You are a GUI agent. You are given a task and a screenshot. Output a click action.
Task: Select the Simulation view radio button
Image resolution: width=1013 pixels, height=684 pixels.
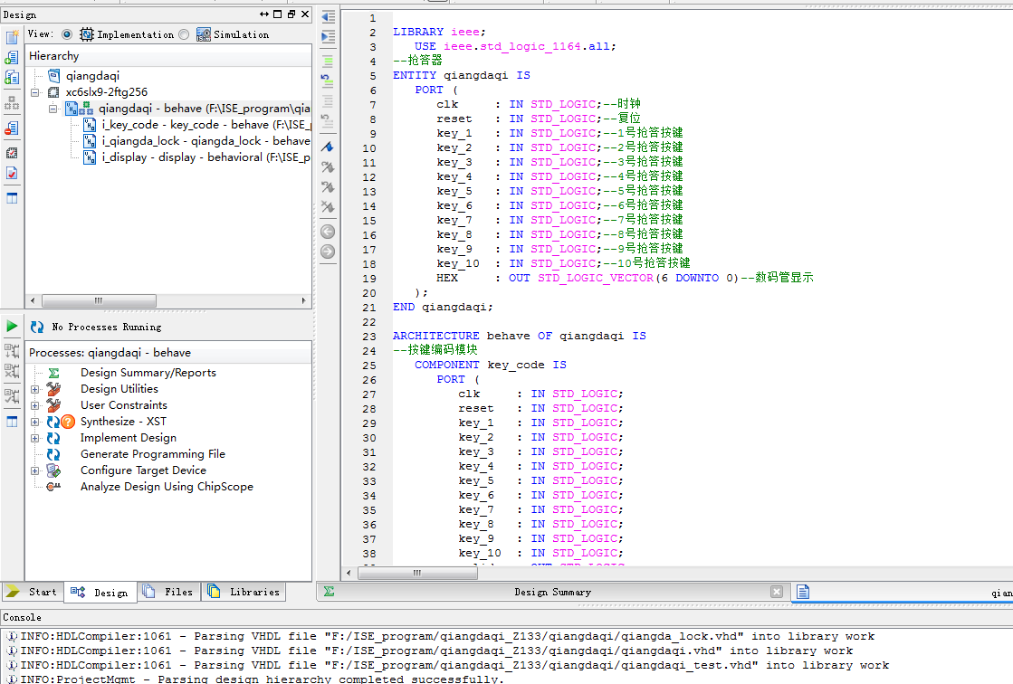(x=184, y=34)
